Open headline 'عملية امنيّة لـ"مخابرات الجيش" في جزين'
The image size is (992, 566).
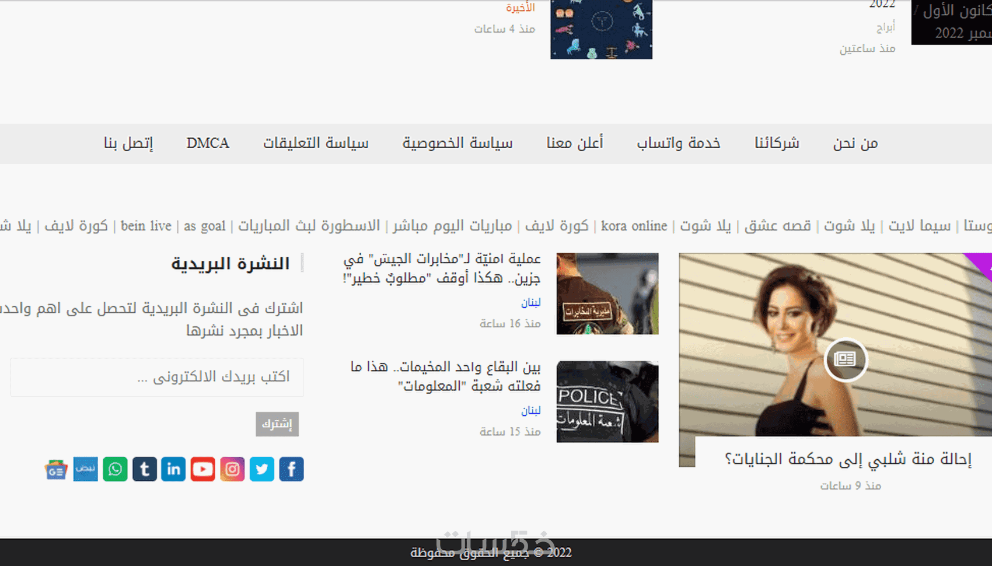coord(442,268)
